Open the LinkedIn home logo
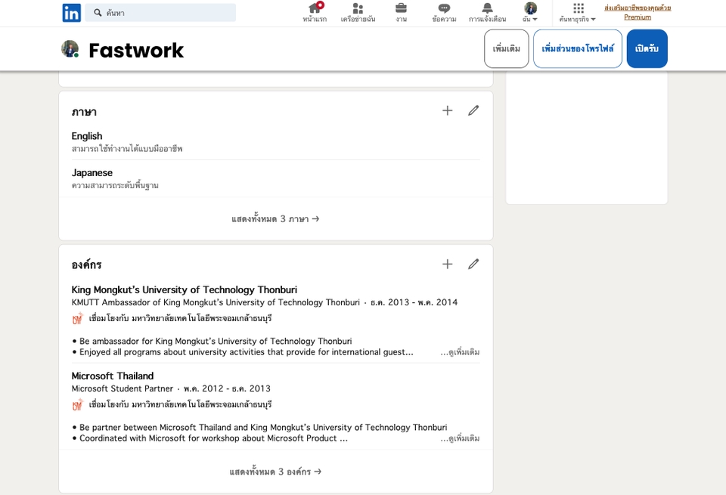This screenshot has width=726, height=495. point(71,13)
